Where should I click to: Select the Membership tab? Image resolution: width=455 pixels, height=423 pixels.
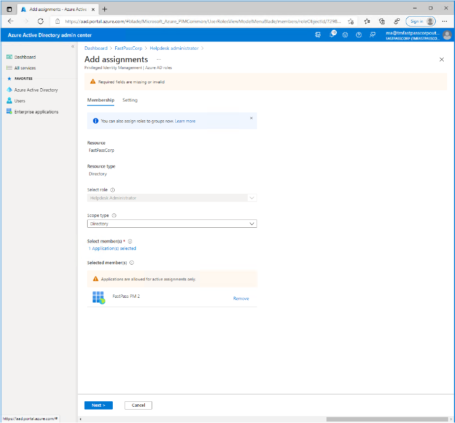(x=100, y=100)
